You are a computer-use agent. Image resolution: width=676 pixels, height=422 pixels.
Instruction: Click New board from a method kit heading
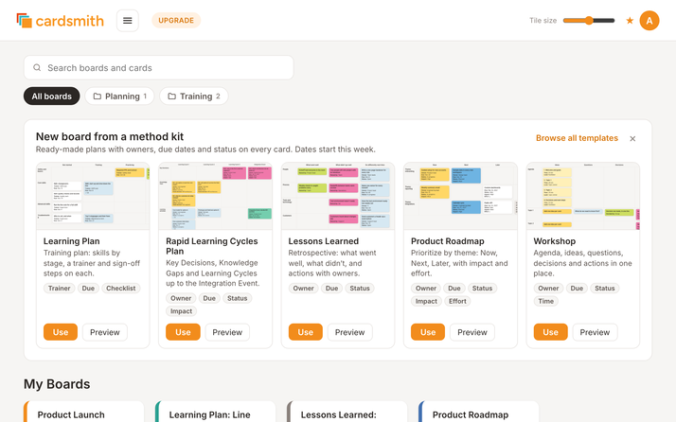[x=110, y=136]
